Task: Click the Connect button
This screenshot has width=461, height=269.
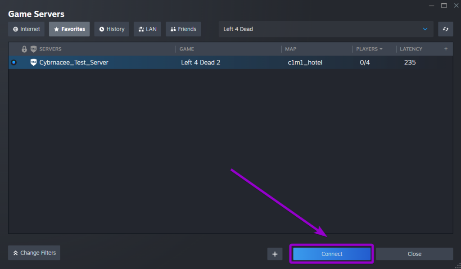Action: point(331,254)
